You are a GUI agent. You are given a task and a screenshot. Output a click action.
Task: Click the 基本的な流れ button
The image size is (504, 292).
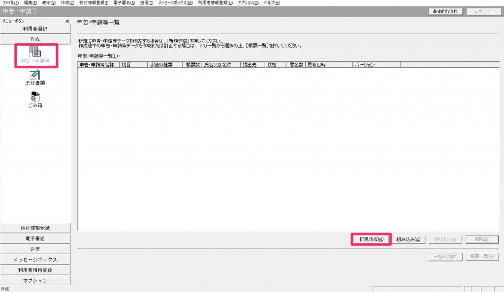pyautogui.click(x=445, y=11)
